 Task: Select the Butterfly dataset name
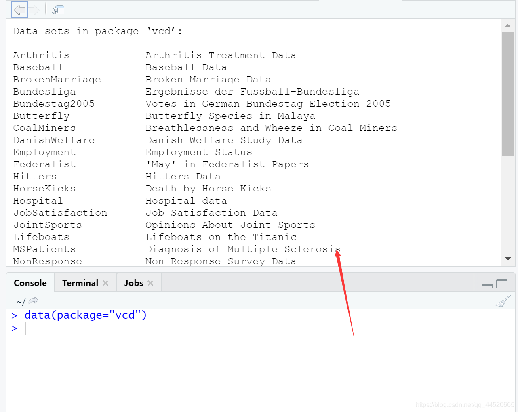coord(41,116)
